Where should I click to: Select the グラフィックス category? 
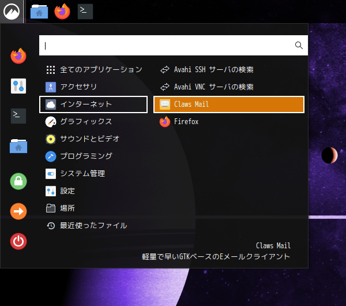[x=93, y=122]
